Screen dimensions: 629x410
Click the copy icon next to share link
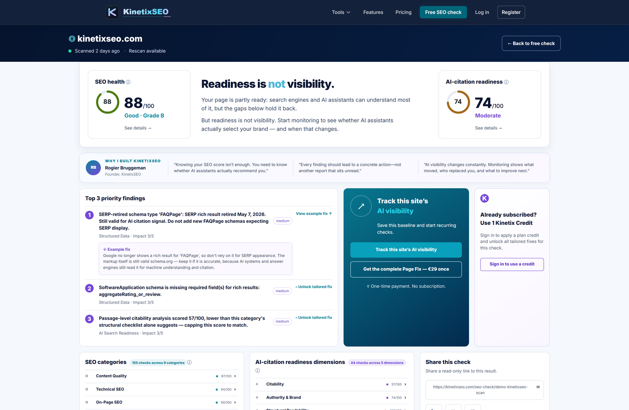tap(538, 387)
